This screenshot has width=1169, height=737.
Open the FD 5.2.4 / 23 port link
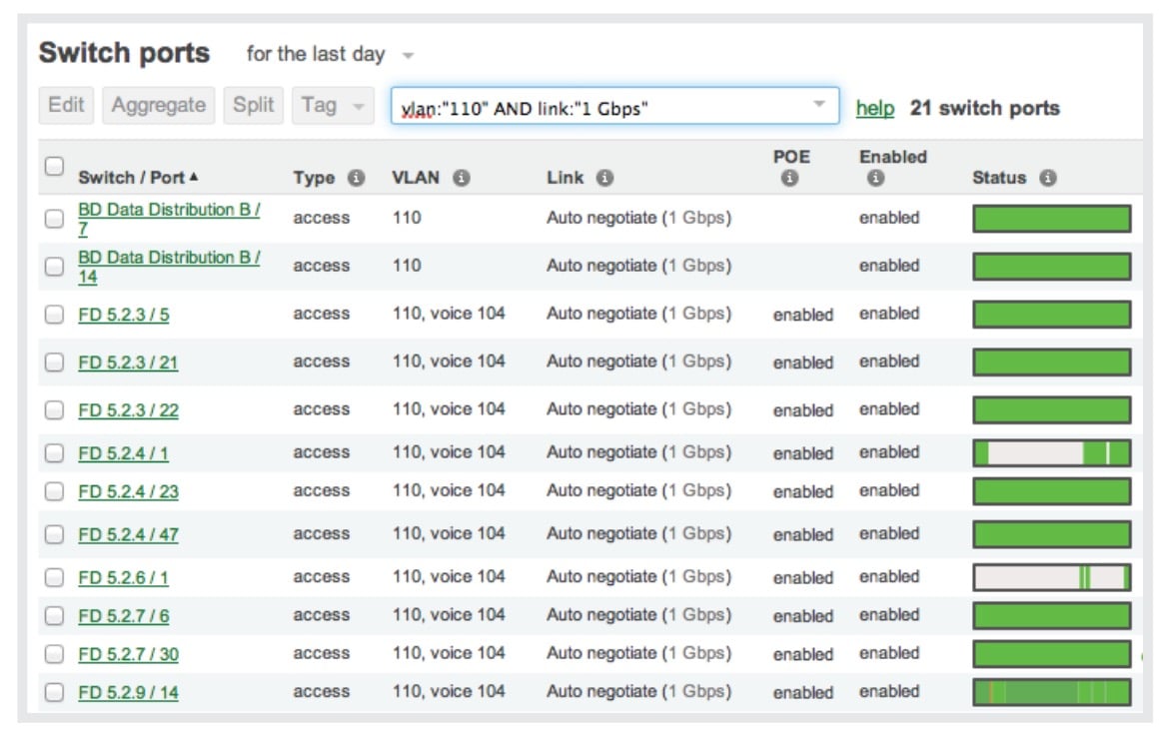[x=128, y=491]
